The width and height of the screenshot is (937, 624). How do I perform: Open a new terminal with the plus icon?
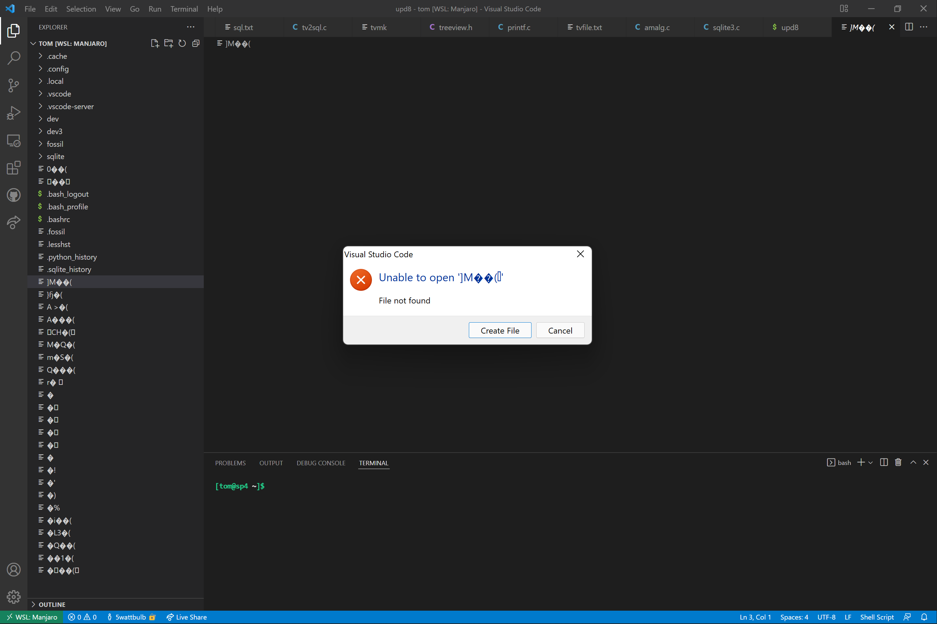[x=861, y=462]
